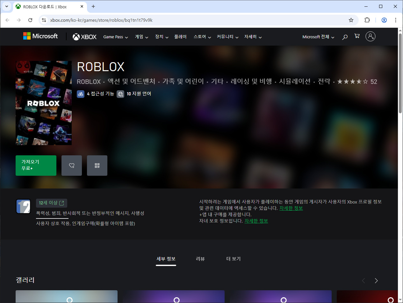Click the accessibility features icon
The width and height of the screenshot is (403, 303).
point(81,94)
